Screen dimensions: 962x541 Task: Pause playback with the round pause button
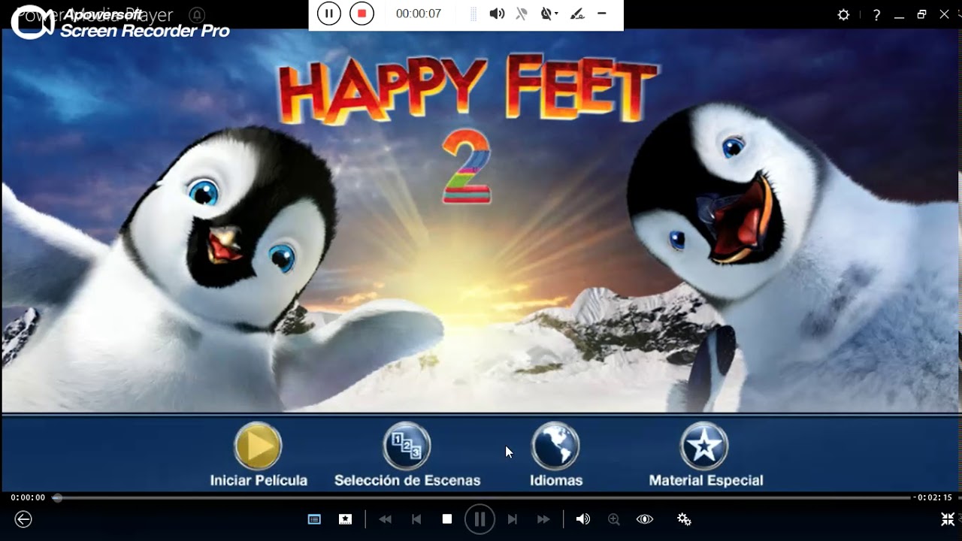pyautogui.click(x=479, y=519)
